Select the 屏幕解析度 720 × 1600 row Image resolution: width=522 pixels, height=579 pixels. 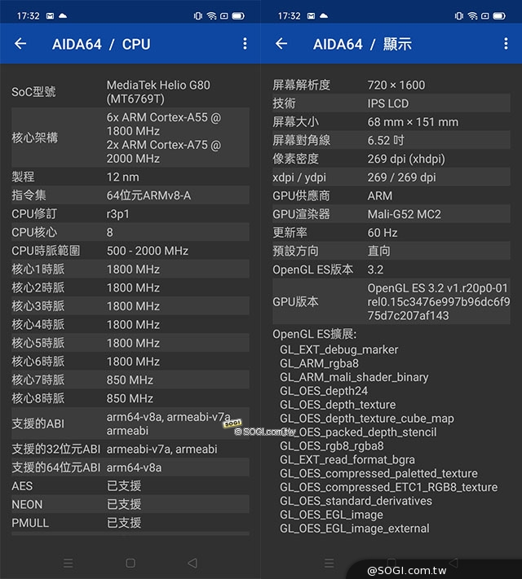tap(391, 85)
